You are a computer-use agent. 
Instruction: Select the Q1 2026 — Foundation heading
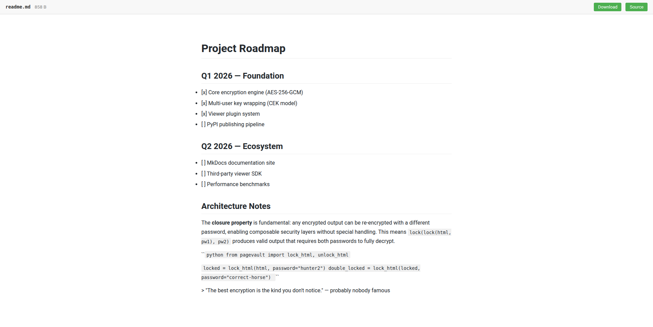(242, 76)
